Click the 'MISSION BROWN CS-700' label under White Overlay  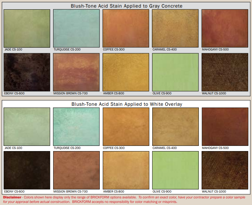point(70,192)
